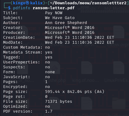Click the ransom-letter.pdf filename argument
The height and width of the screenshot is (116, 129).
[54, 8]
